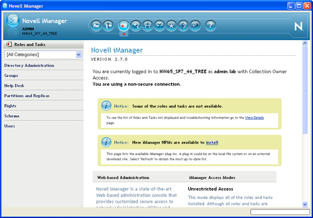Click the Preferences checklist icon
The image size is (313, 218).
[x=183, y=26]
